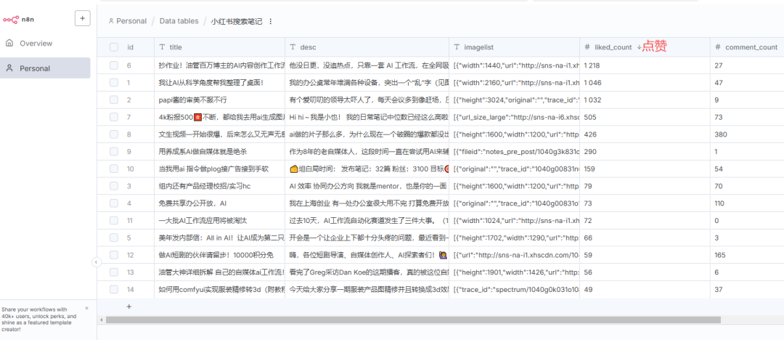This screenshot has width=784, height=340.
Task: Click the n8n logo
Action: (x=18, y=20)
